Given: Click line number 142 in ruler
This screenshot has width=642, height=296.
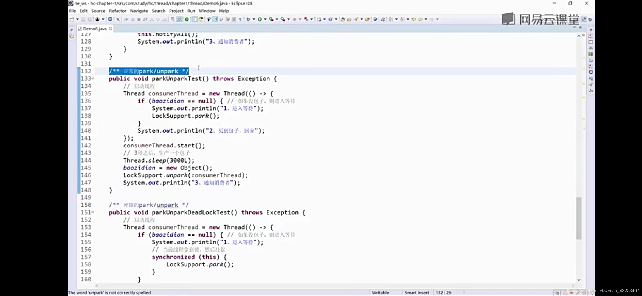Looking at the screenshot, I should [x=86, y=146].
